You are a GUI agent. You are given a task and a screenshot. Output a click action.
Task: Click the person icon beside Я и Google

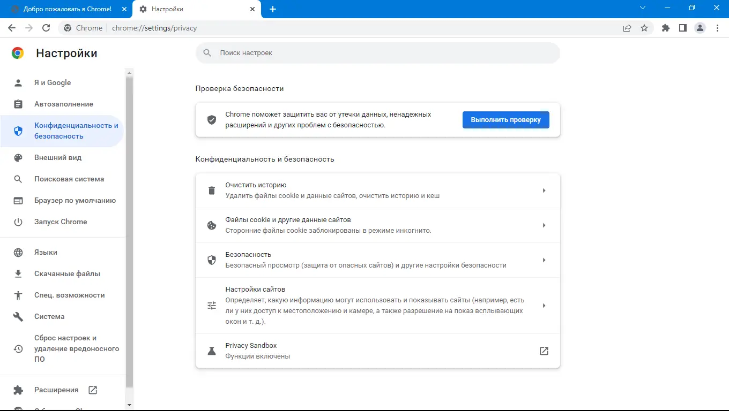[x=18, y=82]
